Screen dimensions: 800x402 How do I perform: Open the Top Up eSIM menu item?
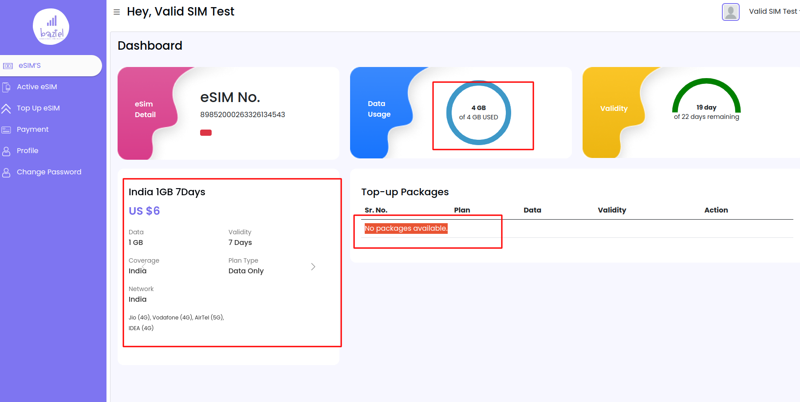point(38,108)
